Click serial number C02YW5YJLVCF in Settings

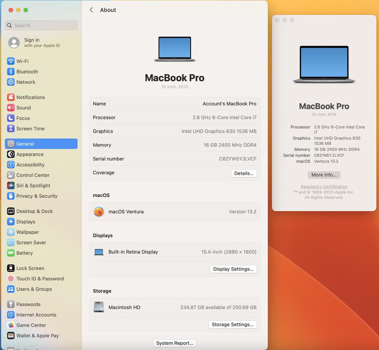[x=237, y=159]
